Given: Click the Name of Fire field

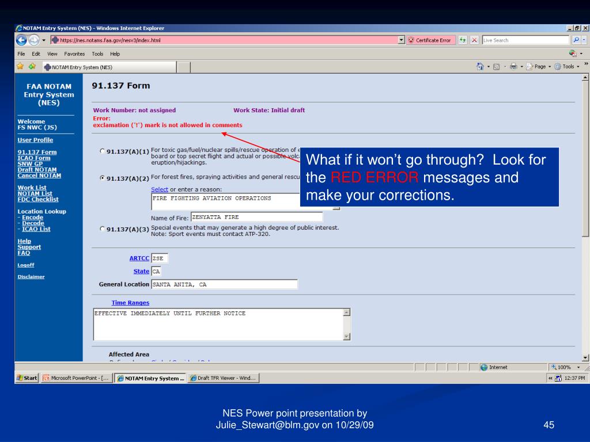Looking at the screenshot, I should click(256, 217).
